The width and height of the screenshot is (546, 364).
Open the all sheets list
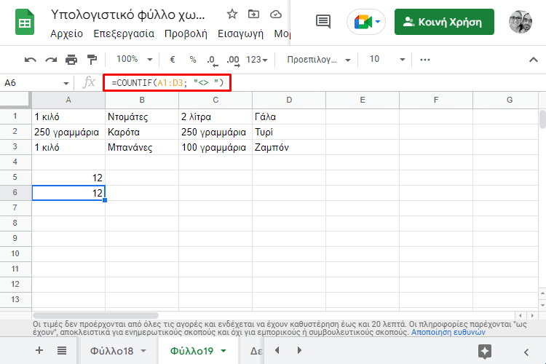(62, 350)
